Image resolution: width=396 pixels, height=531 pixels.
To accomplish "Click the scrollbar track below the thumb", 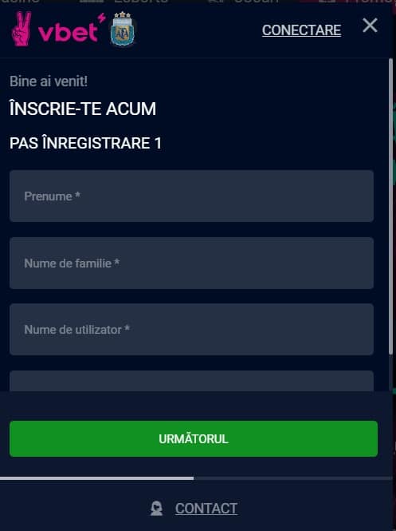I will coord(391,373).
